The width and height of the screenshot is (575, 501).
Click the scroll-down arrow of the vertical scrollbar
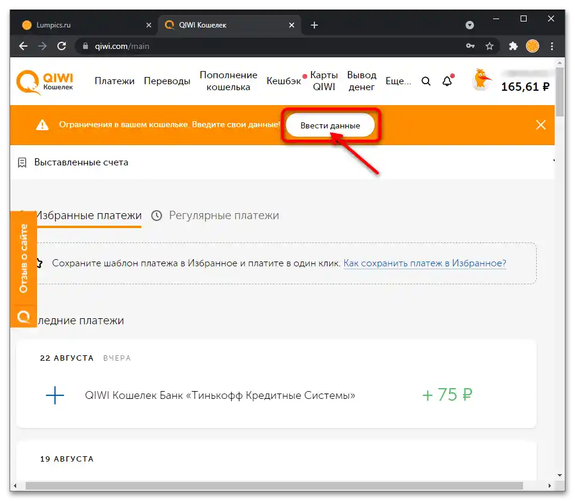pos(559,475)
